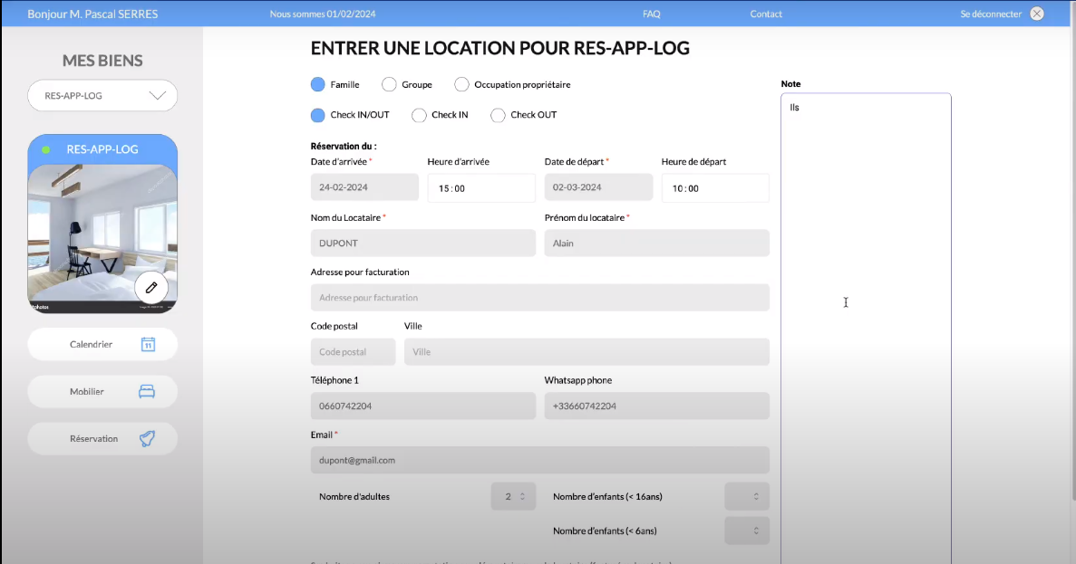The height and width of the screenshot is (564, 1076).
Task: Select the Groupe radio option
Action: [x=389, y=84]
